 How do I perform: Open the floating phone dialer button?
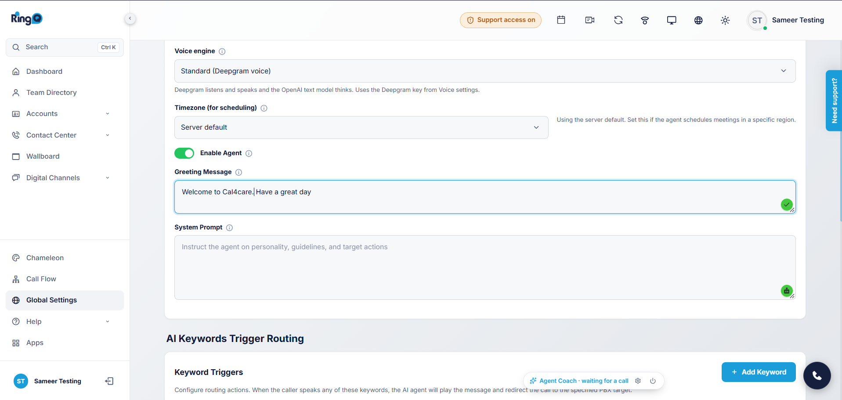coord(817,375)
